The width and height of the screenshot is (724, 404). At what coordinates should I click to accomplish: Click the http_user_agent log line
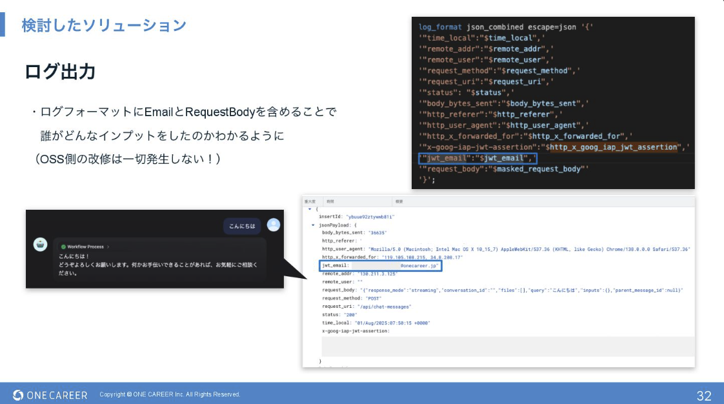[506, 248]
